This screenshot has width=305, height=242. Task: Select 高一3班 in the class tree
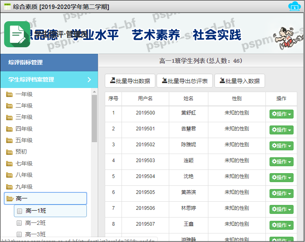coord(35,234)
